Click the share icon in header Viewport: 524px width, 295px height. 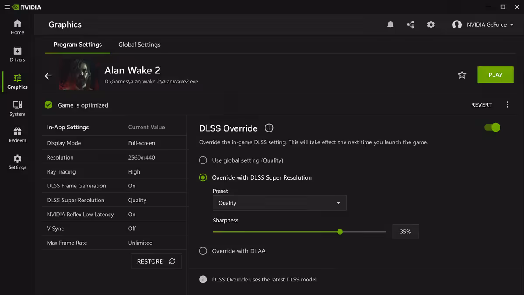pyautogui.click(x=410, y=25)
